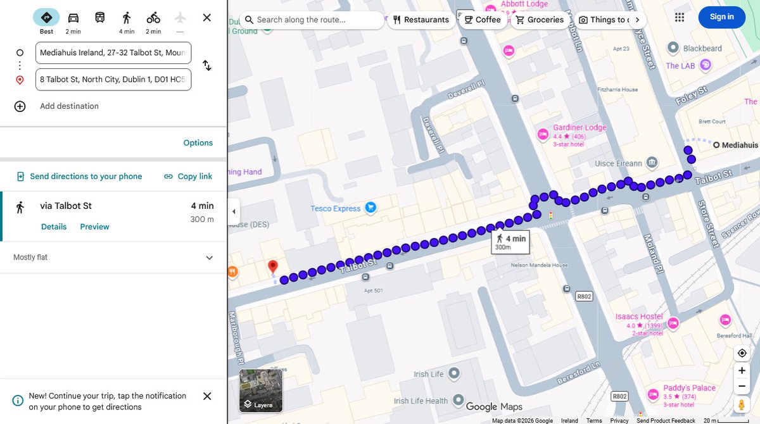Image resolution: width=760 pixels, height=424 pixels.
Task: Click the Abbott Lodge hotel marker
Action: click(x=491, y=9)
